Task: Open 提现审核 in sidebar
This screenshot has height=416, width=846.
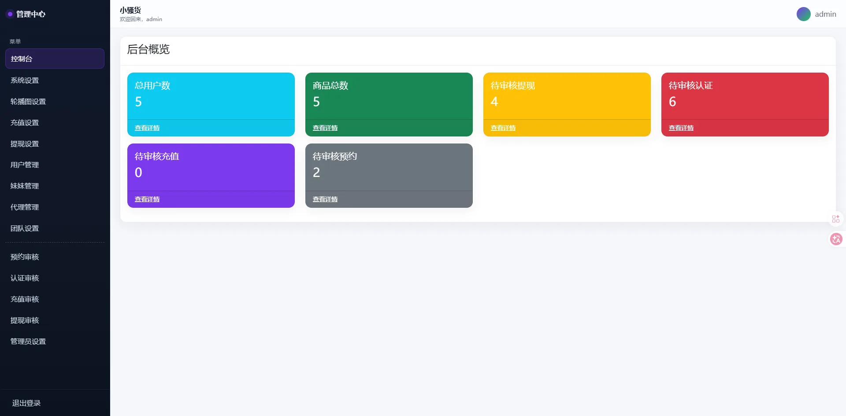Action: (x=25, y=320)
